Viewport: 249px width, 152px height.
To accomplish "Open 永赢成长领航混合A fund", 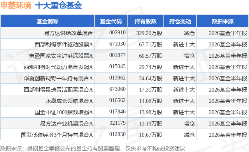I will coord(69,101).
